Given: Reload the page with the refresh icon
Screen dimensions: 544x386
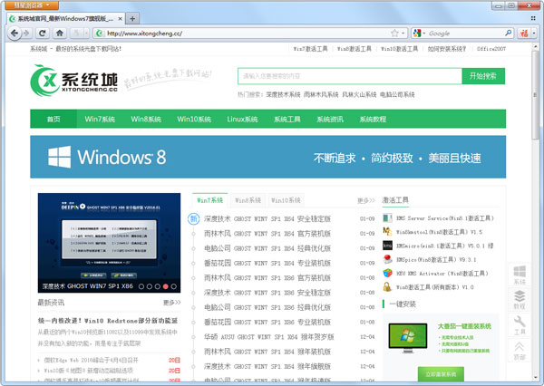Looking at the screenshot, I should 42,34.
